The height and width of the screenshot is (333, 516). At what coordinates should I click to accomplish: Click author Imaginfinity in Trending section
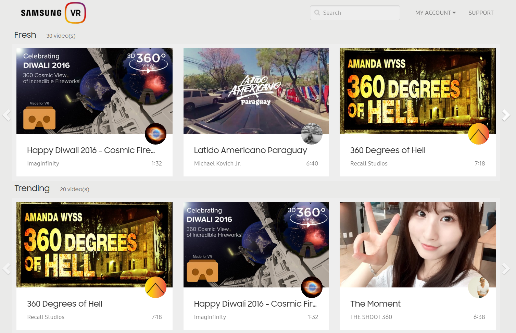[x=210, y=317]
